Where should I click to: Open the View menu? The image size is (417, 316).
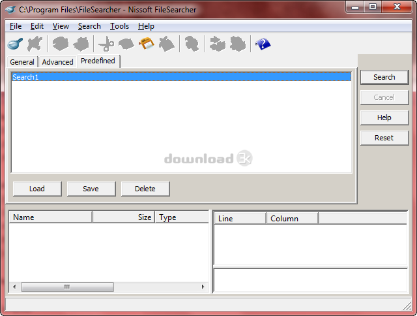click(61, 26)
